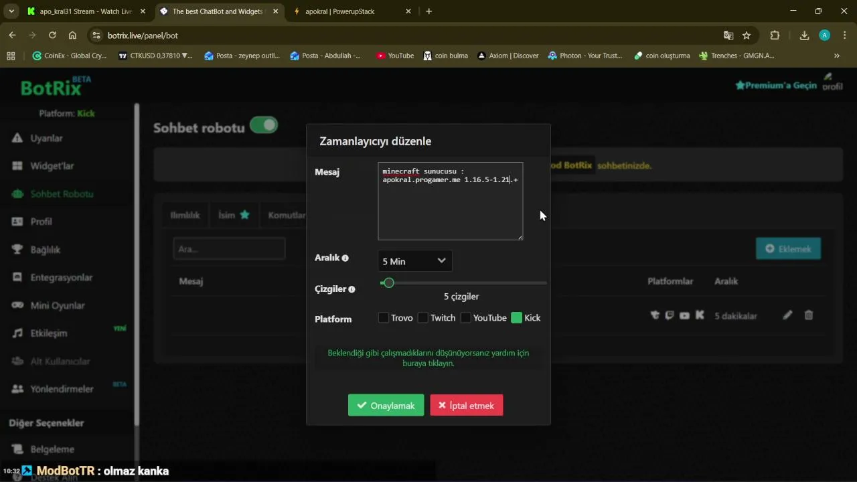This screenshot has width=857, height=482.
Task: Click the pencil edit icon in timer row
Action: 787,315
